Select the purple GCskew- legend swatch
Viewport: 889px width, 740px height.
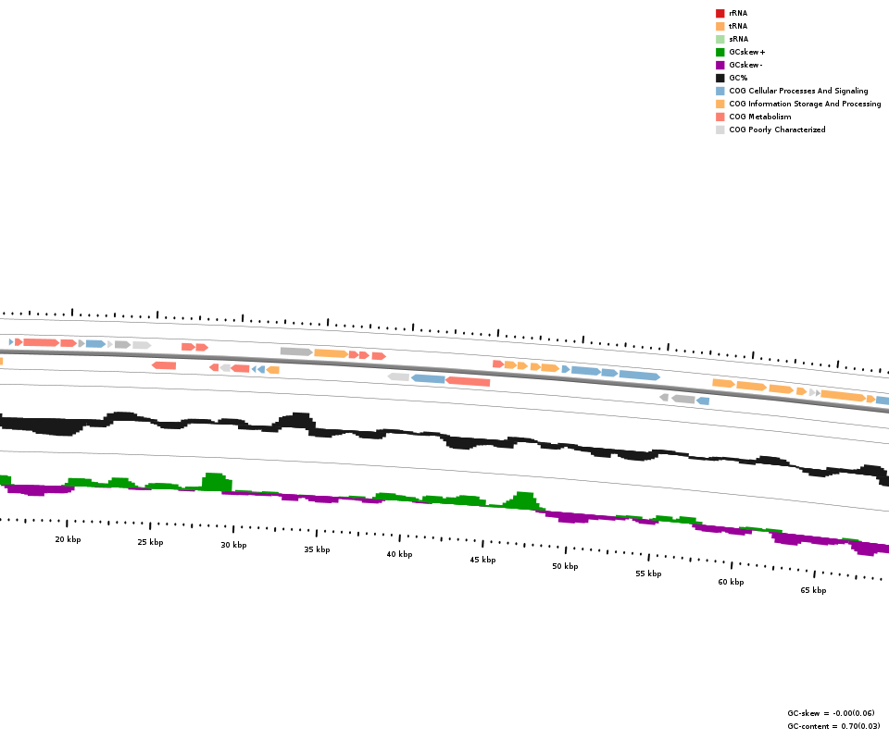click(x=720, y=65)
